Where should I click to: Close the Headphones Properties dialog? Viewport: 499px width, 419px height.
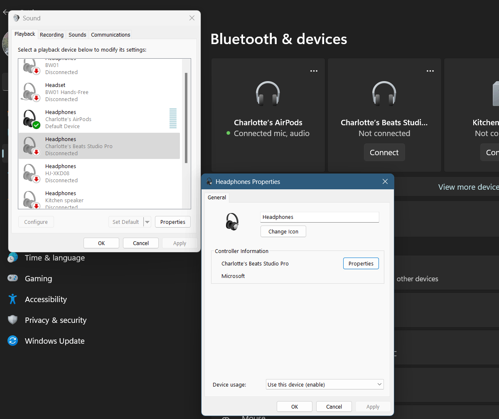(385, 181)
